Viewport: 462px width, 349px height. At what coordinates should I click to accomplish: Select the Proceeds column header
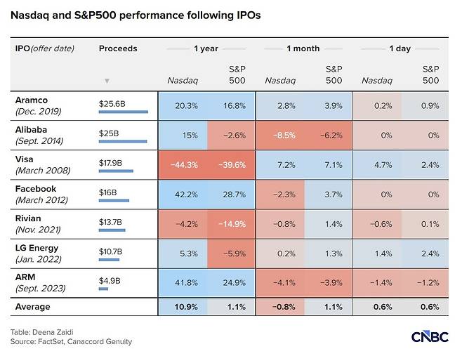118,48
